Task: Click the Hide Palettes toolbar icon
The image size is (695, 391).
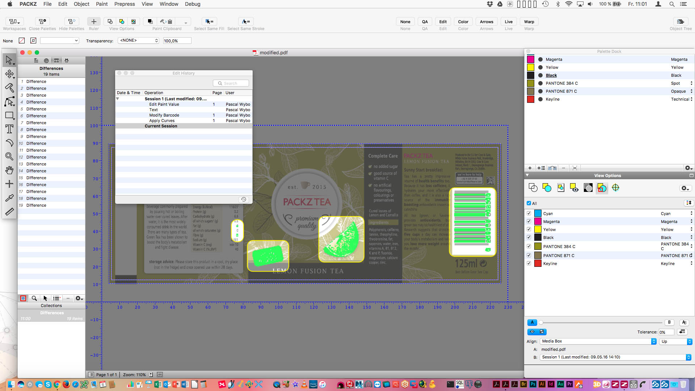Action: (x=71, y=22)
